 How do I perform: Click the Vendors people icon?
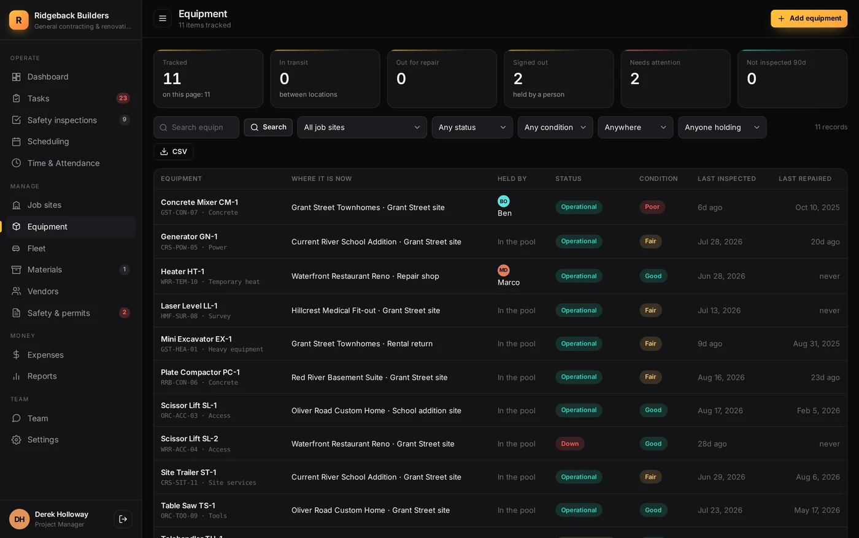pyautogui.click(x=17, y=291)
